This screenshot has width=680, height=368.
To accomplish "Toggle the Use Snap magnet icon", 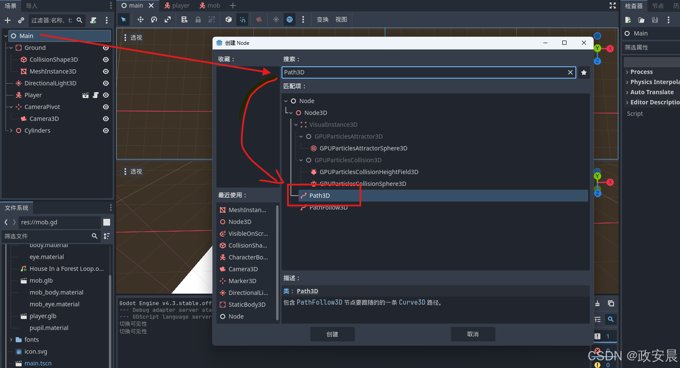I will tap(242, 19).
